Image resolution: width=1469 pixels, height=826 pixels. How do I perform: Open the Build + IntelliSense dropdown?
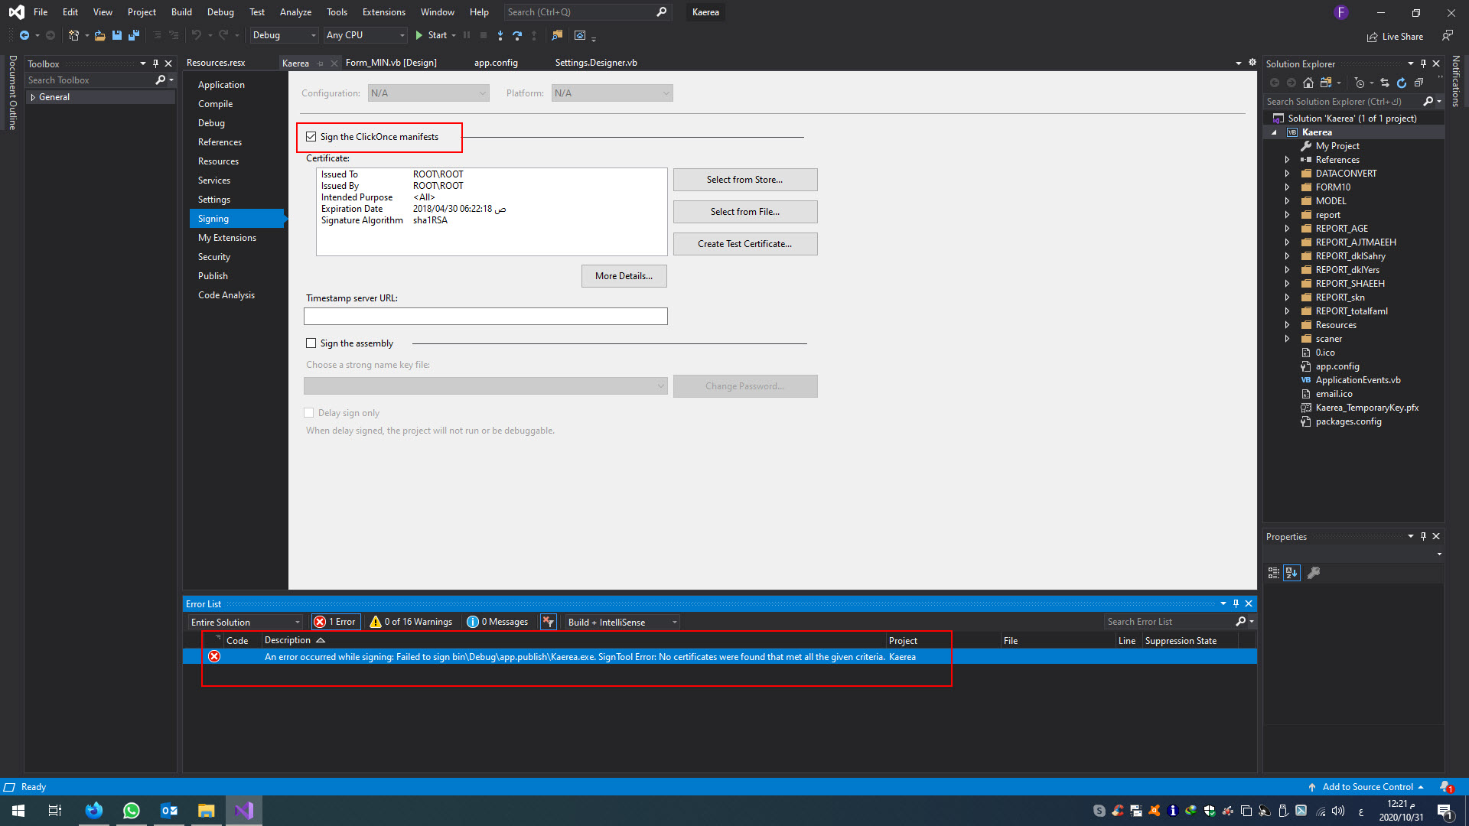click(623, 622)
